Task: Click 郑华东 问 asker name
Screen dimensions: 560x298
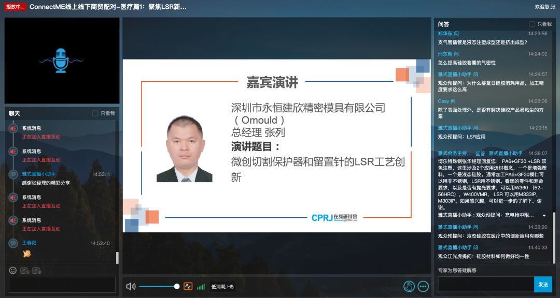Action: 448,34
